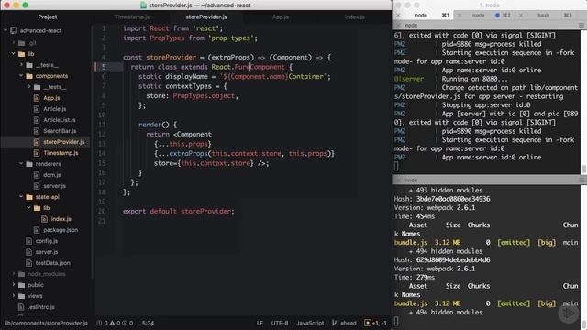Open ArticleList.js from the tree

[59, 120]
